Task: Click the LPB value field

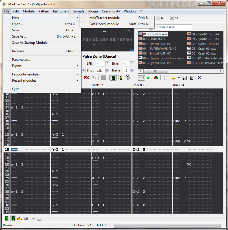Action: pos(100,64)
